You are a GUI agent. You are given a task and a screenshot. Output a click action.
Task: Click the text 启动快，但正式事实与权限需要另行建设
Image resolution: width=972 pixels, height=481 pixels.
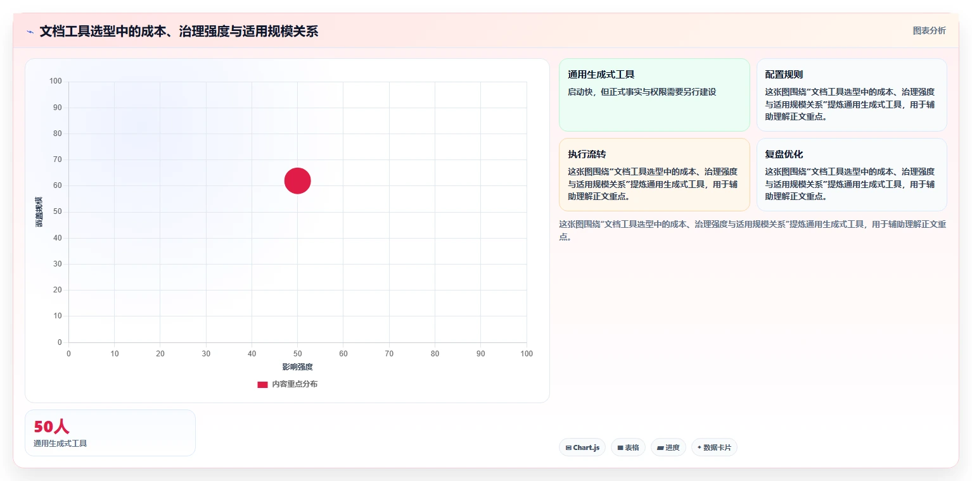642,92
